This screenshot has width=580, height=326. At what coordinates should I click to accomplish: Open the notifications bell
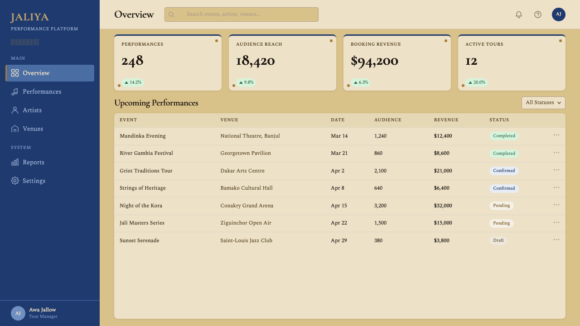[519, 14]
